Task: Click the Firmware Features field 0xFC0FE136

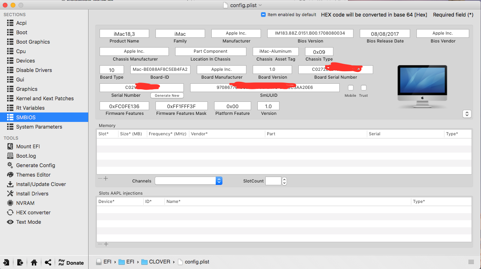Action: (x=124, y=106)
